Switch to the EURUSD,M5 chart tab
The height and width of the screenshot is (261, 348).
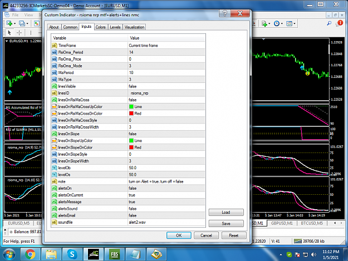click(x=18, y=223)
